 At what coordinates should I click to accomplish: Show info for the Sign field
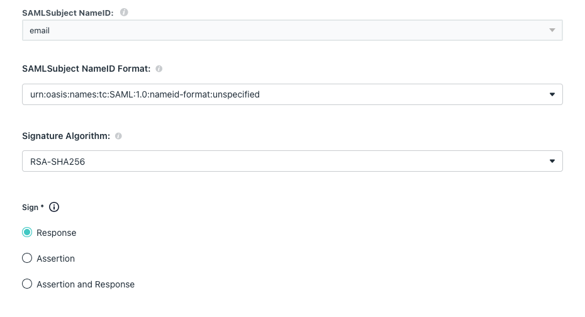tap(54, 207)
